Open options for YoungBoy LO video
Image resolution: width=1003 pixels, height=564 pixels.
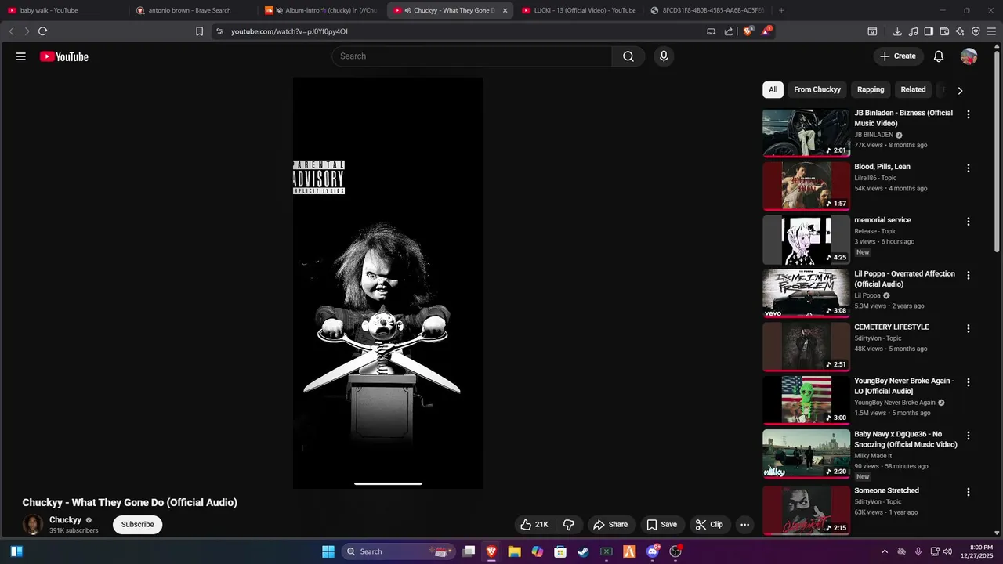click(969, 382)
